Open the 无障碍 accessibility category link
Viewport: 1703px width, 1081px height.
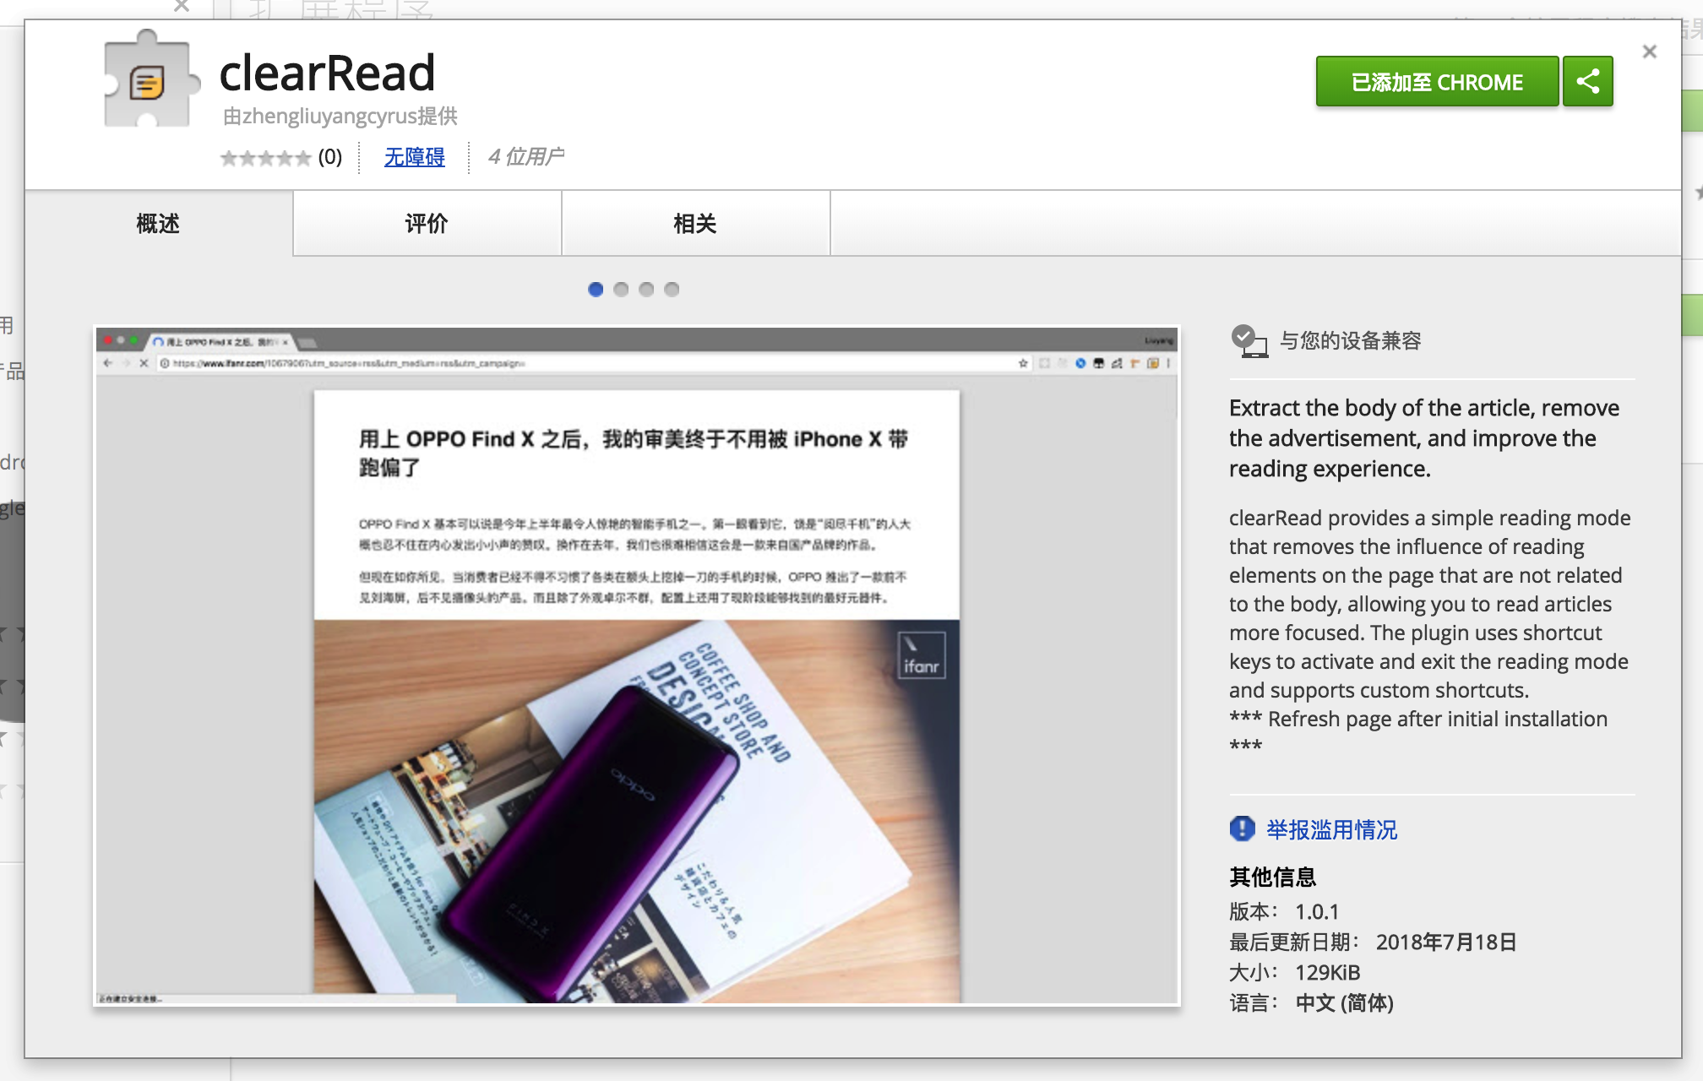click(x=414, y=157)
